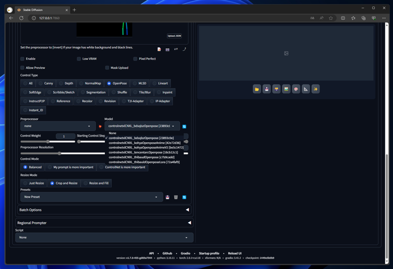The height and width of the screenshot is (269, 393).
Task: Choose Just Resize mode
Action: click(34, 183)
